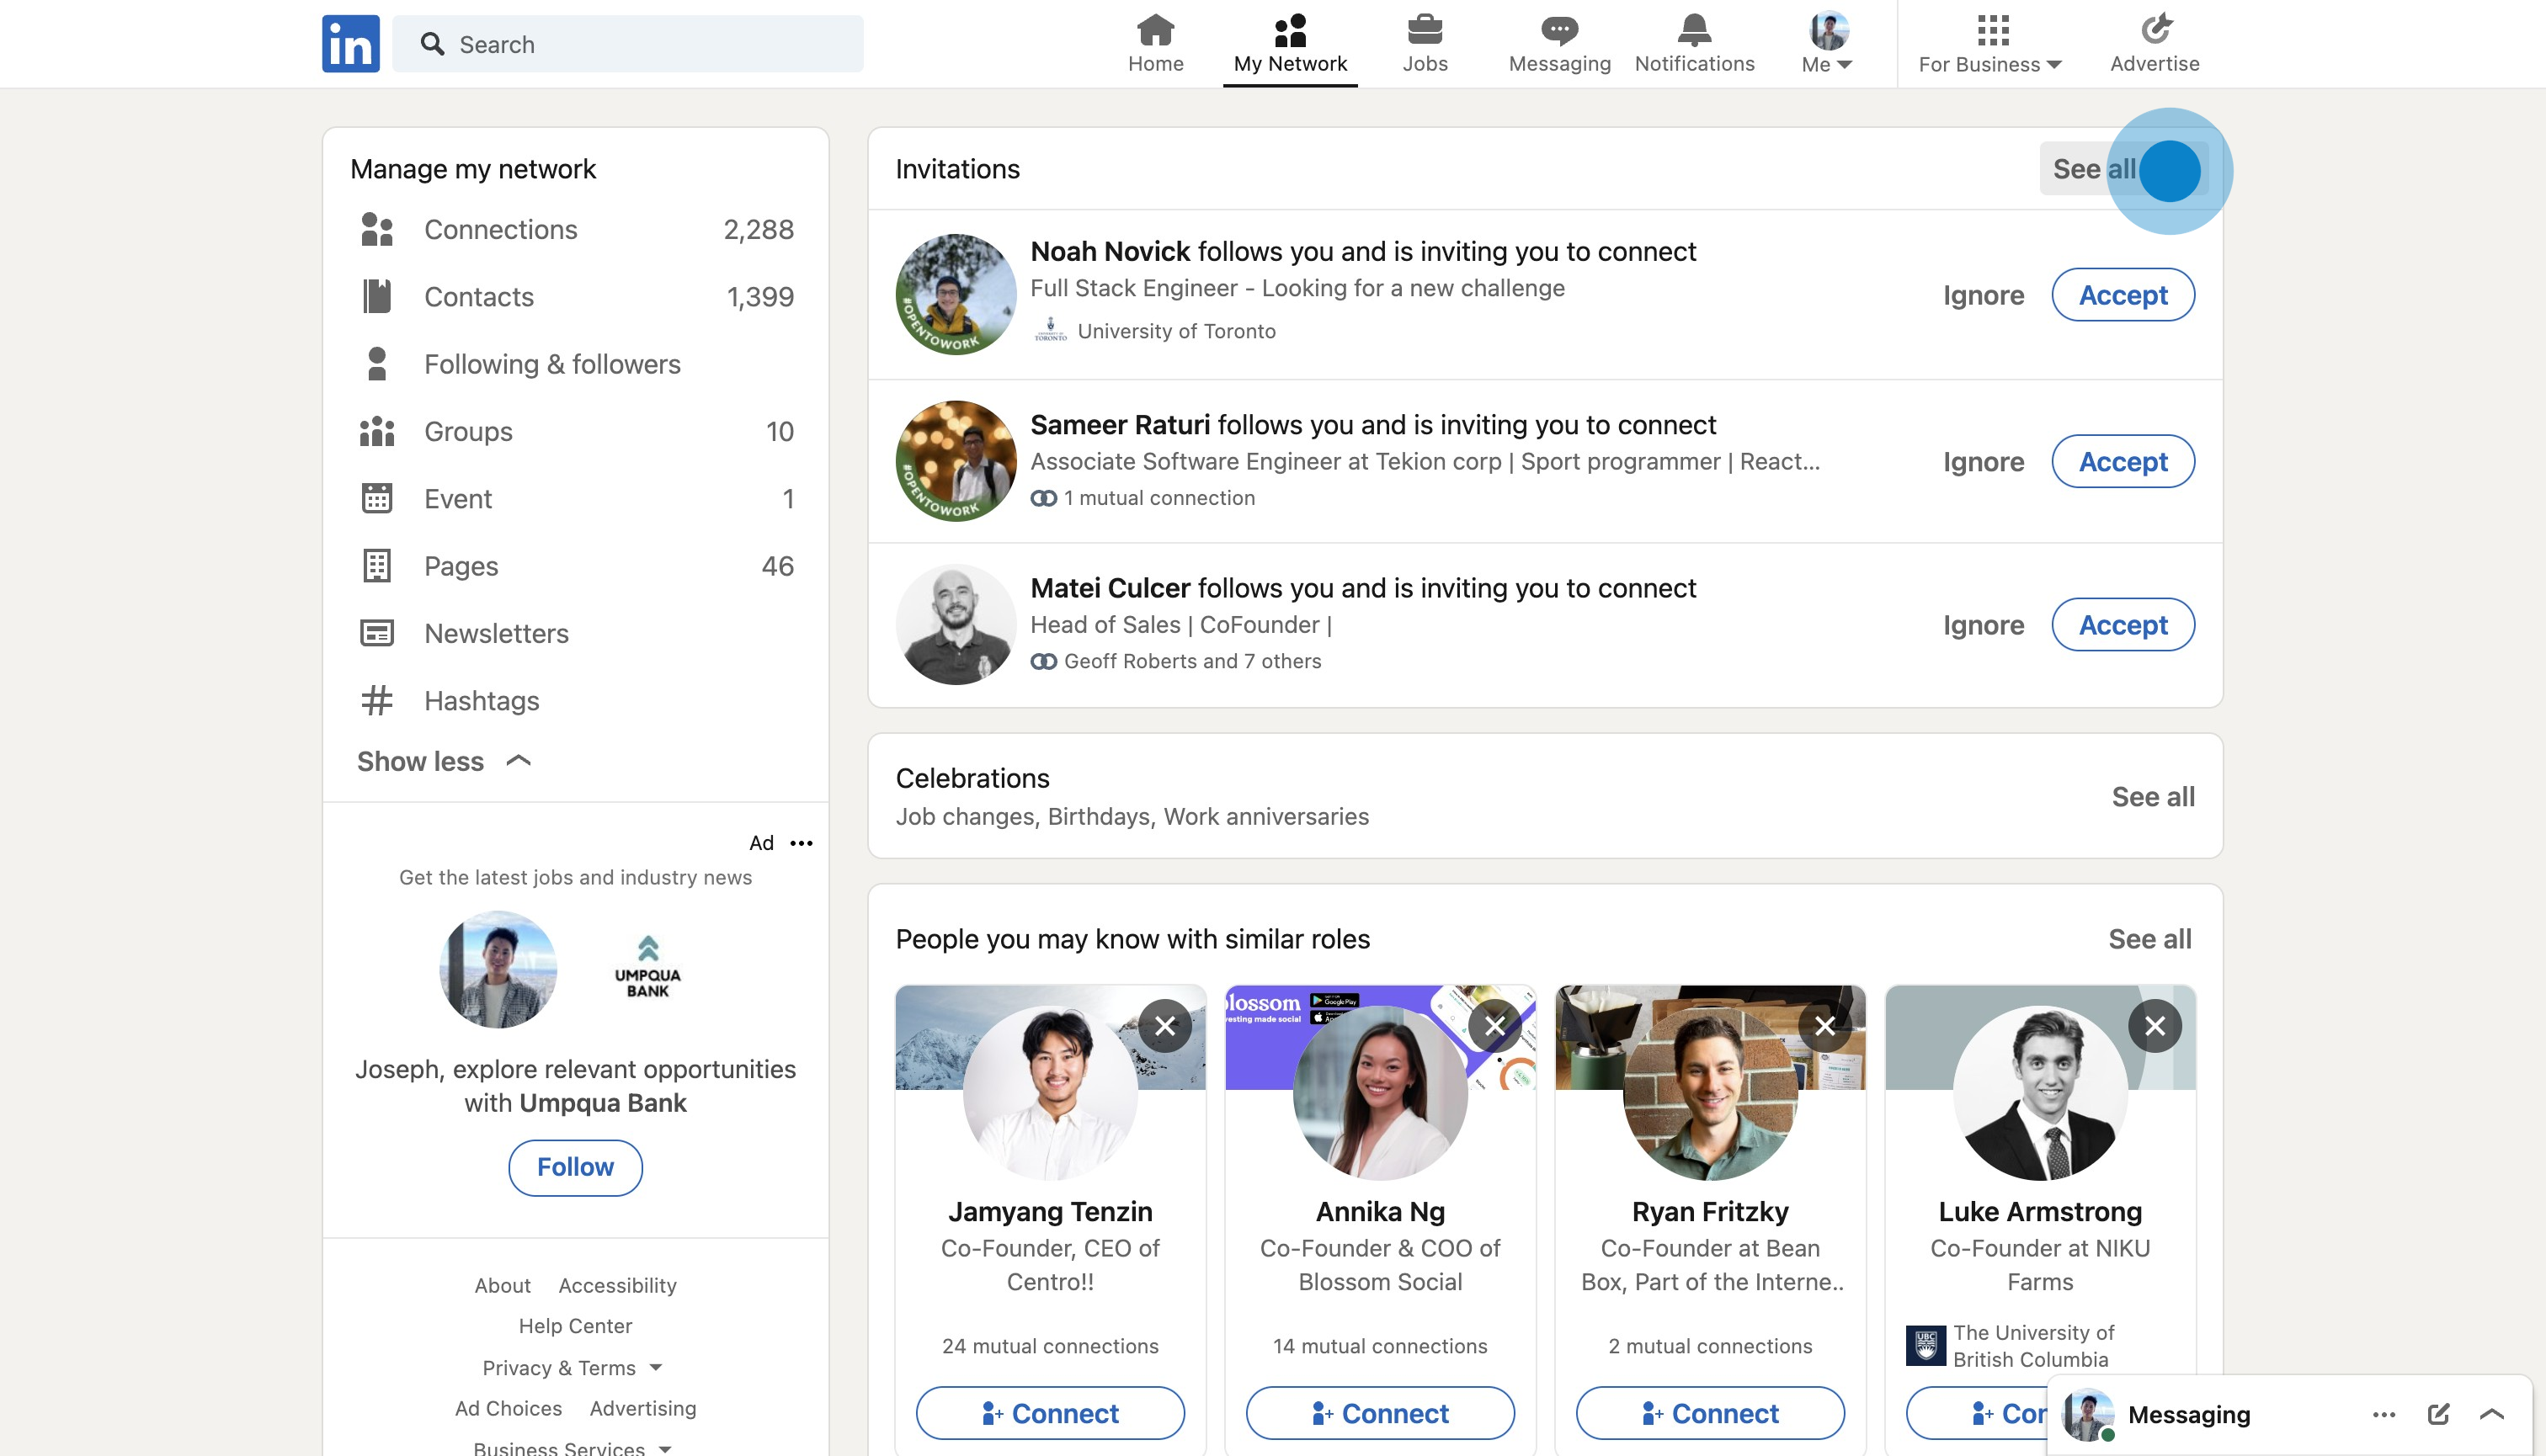Open For Business apps dropdown
Viewport: 2546px width, 1456px height.
coord(1991,44)
